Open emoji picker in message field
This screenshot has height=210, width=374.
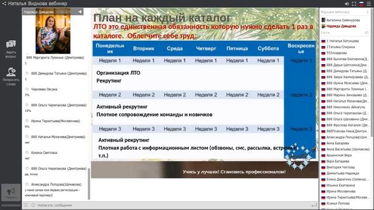33,205
